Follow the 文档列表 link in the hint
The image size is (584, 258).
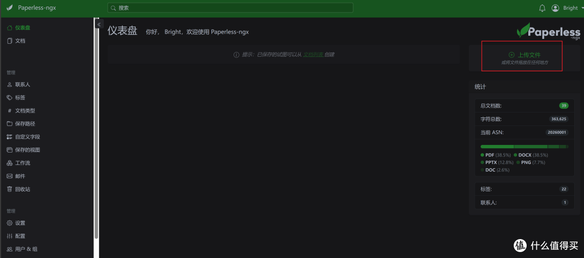[313, 54]
